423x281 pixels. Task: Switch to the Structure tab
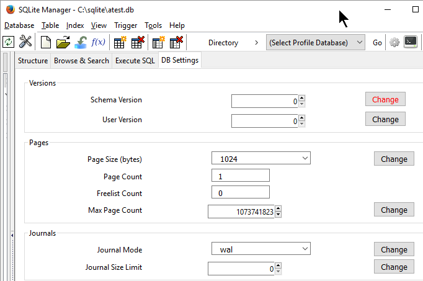(x=33, y=61)
